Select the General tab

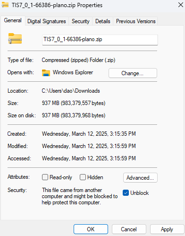[13, 20]
